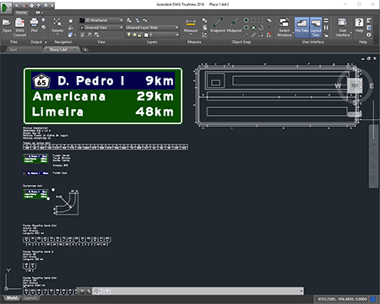Select the Zoom Extents tool
The height and width of the screenshot is (304, 380).
pos(57,23)
